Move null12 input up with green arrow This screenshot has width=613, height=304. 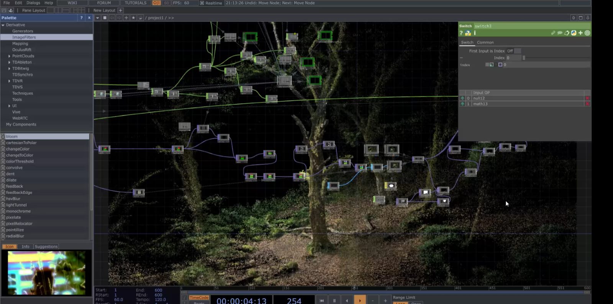click(462, 98)
